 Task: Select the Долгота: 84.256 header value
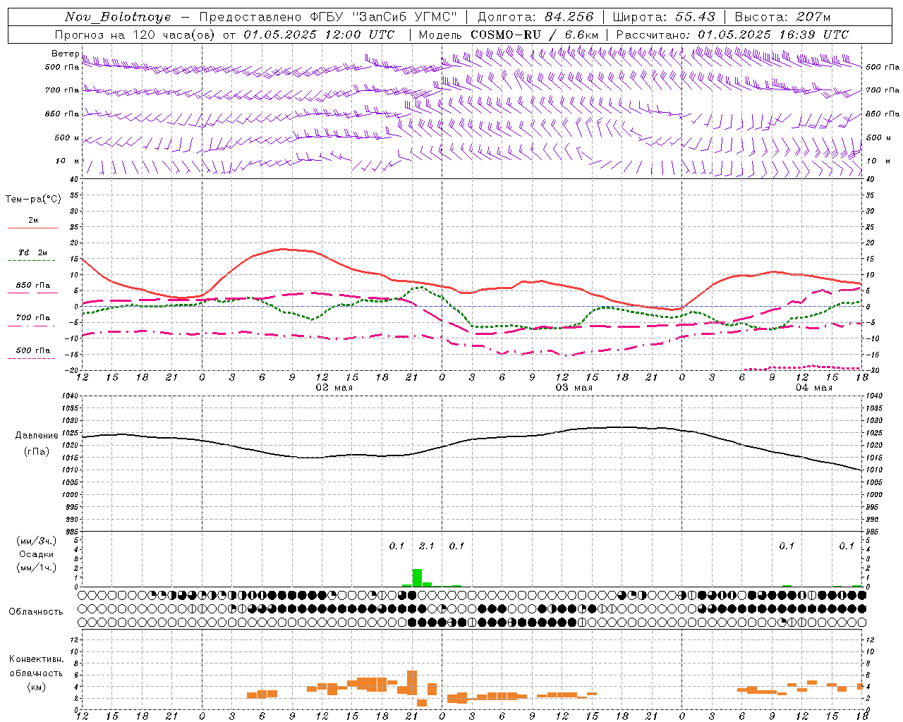coord(535,17)
